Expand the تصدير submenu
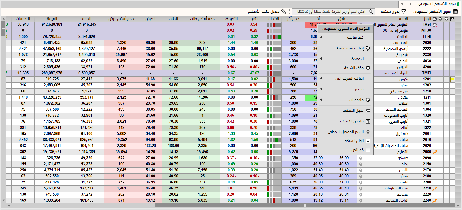 [345, 89]
